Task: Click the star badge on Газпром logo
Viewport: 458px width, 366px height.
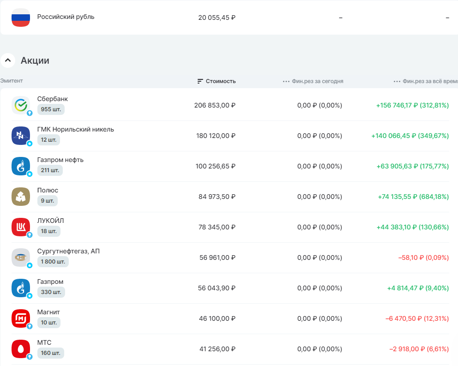Action: pyautogui.click(x=30, y=296)
